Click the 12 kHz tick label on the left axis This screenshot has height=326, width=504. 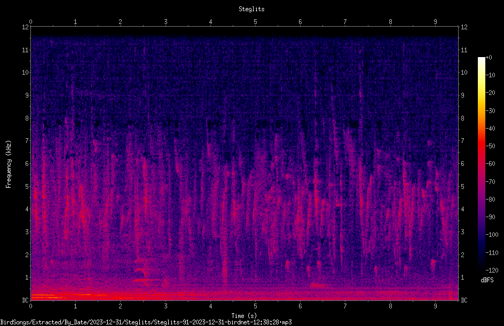pyautogui.click(x=26, y=27)
